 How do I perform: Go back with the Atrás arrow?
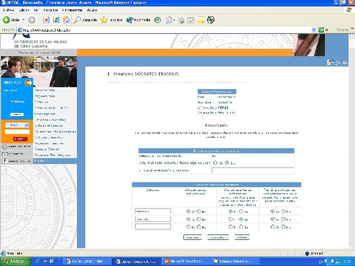pyautogui.click(x=11, y=20)
